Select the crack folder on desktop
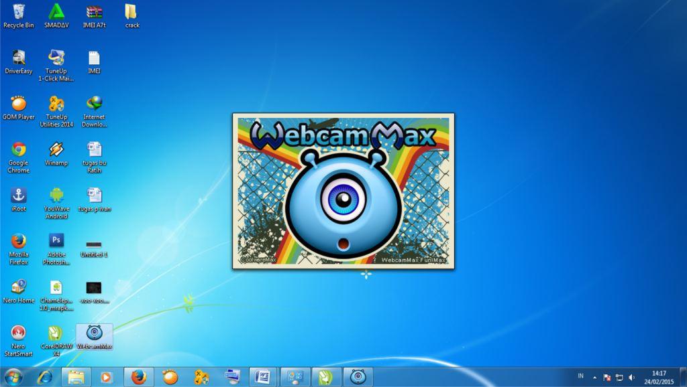Screen dimensions: 687x387 tap(132, 16)
